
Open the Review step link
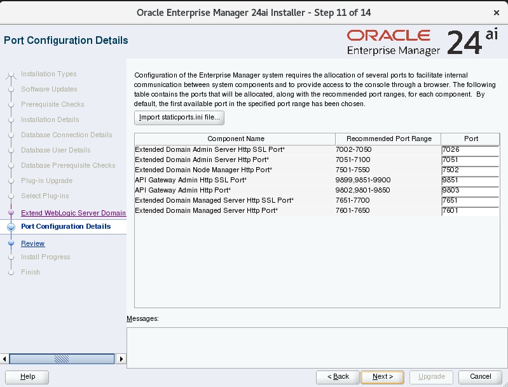32,243
